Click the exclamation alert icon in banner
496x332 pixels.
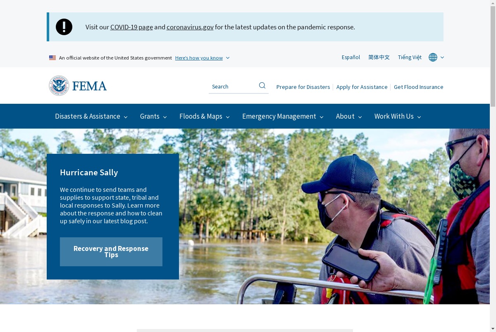64,27
